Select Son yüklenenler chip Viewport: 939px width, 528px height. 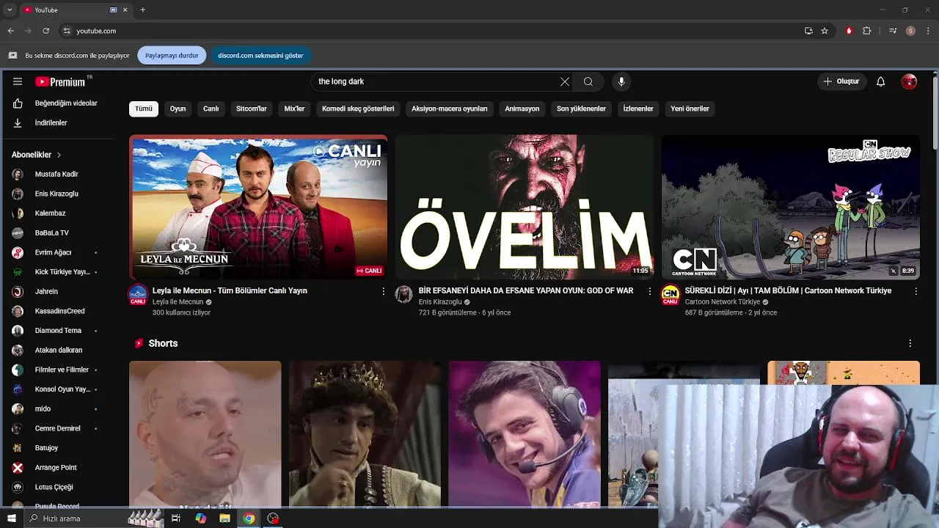[581, 109]
